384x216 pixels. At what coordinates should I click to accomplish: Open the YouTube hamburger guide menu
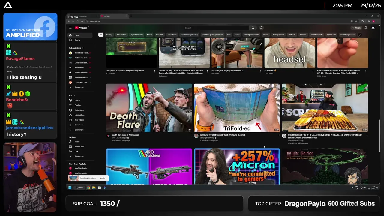[x=70, y=28]
